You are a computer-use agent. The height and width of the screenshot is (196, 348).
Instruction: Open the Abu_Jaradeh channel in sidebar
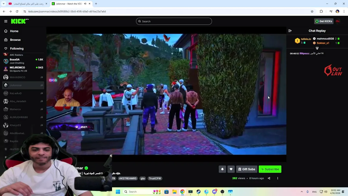point(23,101)
